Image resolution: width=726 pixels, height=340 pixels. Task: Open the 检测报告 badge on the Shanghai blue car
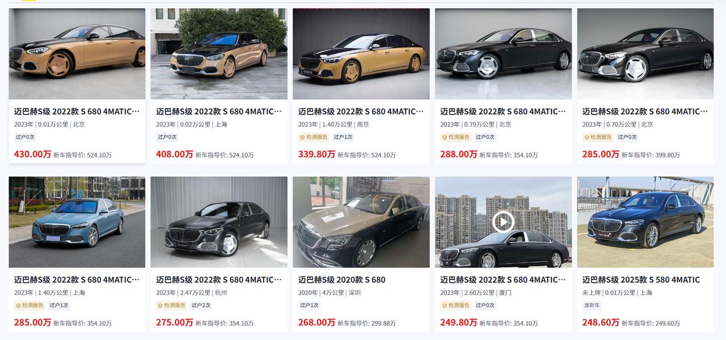[29, 305]
